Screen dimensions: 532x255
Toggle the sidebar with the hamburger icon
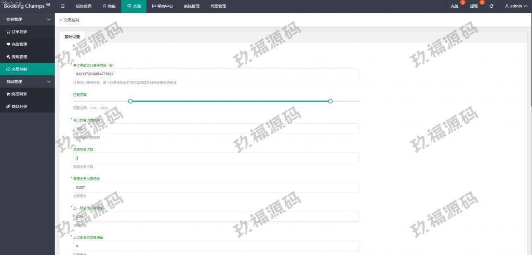click(63, 6)
